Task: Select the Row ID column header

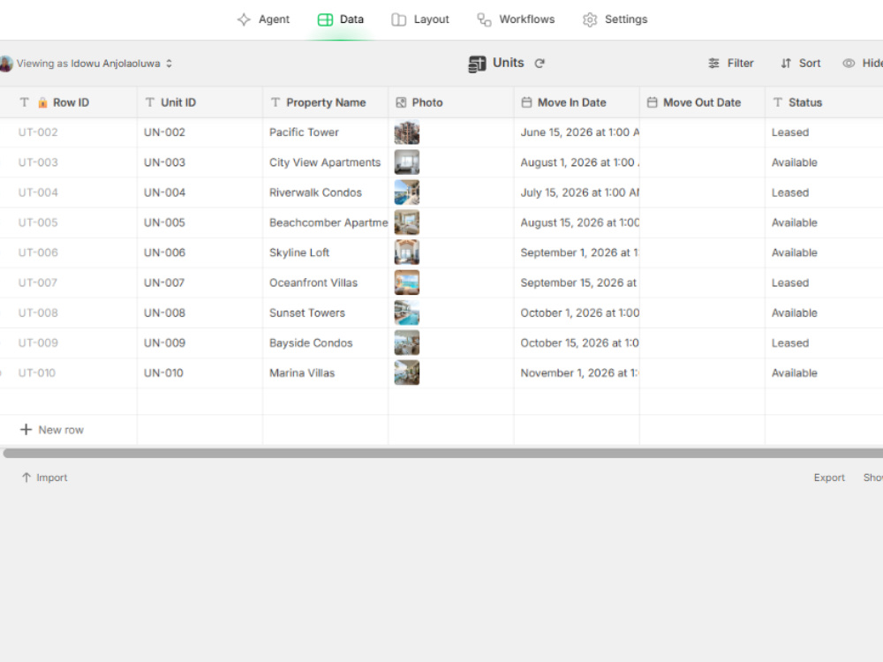Action: [68, 102]
